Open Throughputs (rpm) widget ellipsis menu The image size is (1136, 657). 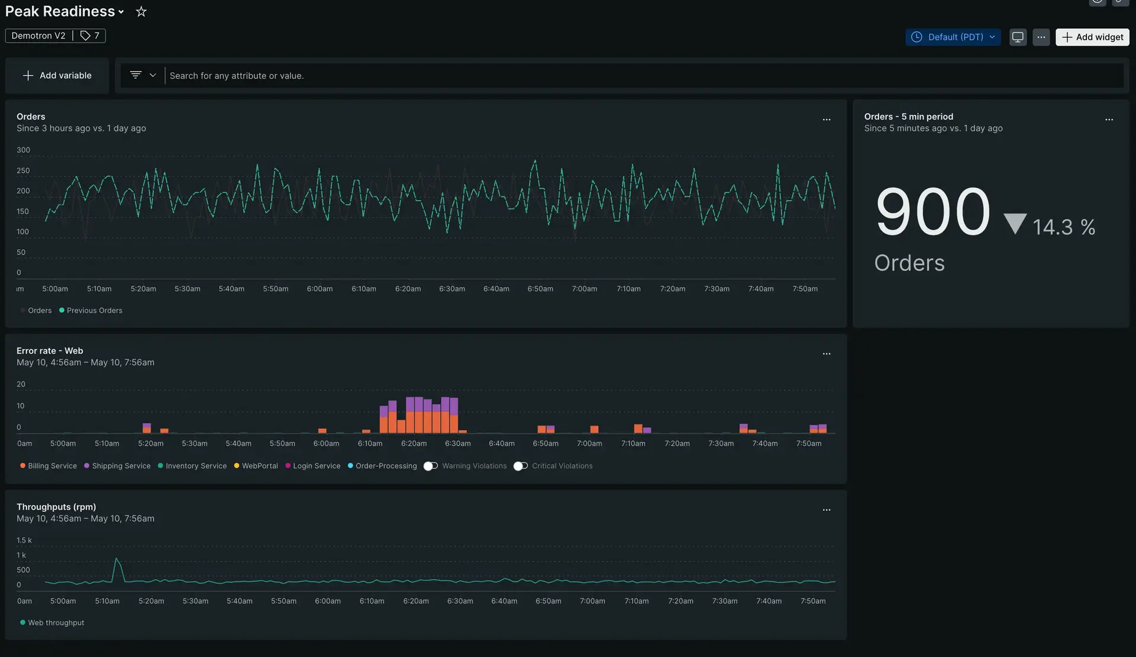tap(827, 510)
